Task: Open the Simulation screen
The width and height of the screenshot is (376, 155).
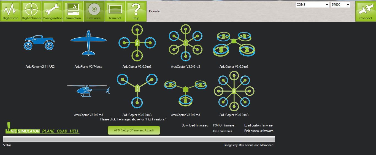Action: tap(73, 11)
